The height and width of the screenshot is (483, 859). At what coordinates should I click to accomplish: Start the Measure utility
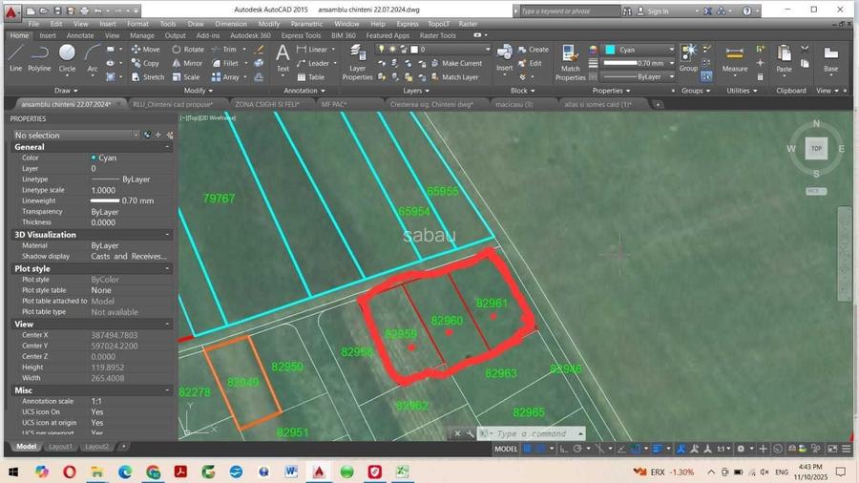point(735,57)
